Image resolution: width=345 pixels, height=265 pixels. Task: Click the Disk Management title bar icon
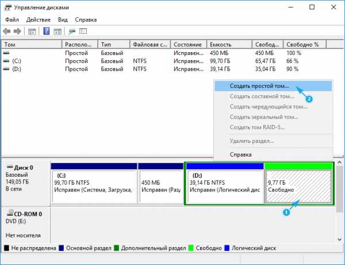pos(8,7)
